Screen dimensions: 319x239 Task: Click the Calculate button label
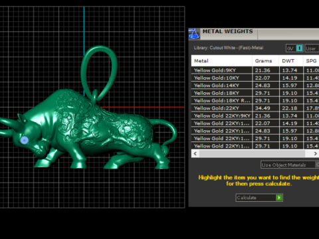click(x=247, y=198)
